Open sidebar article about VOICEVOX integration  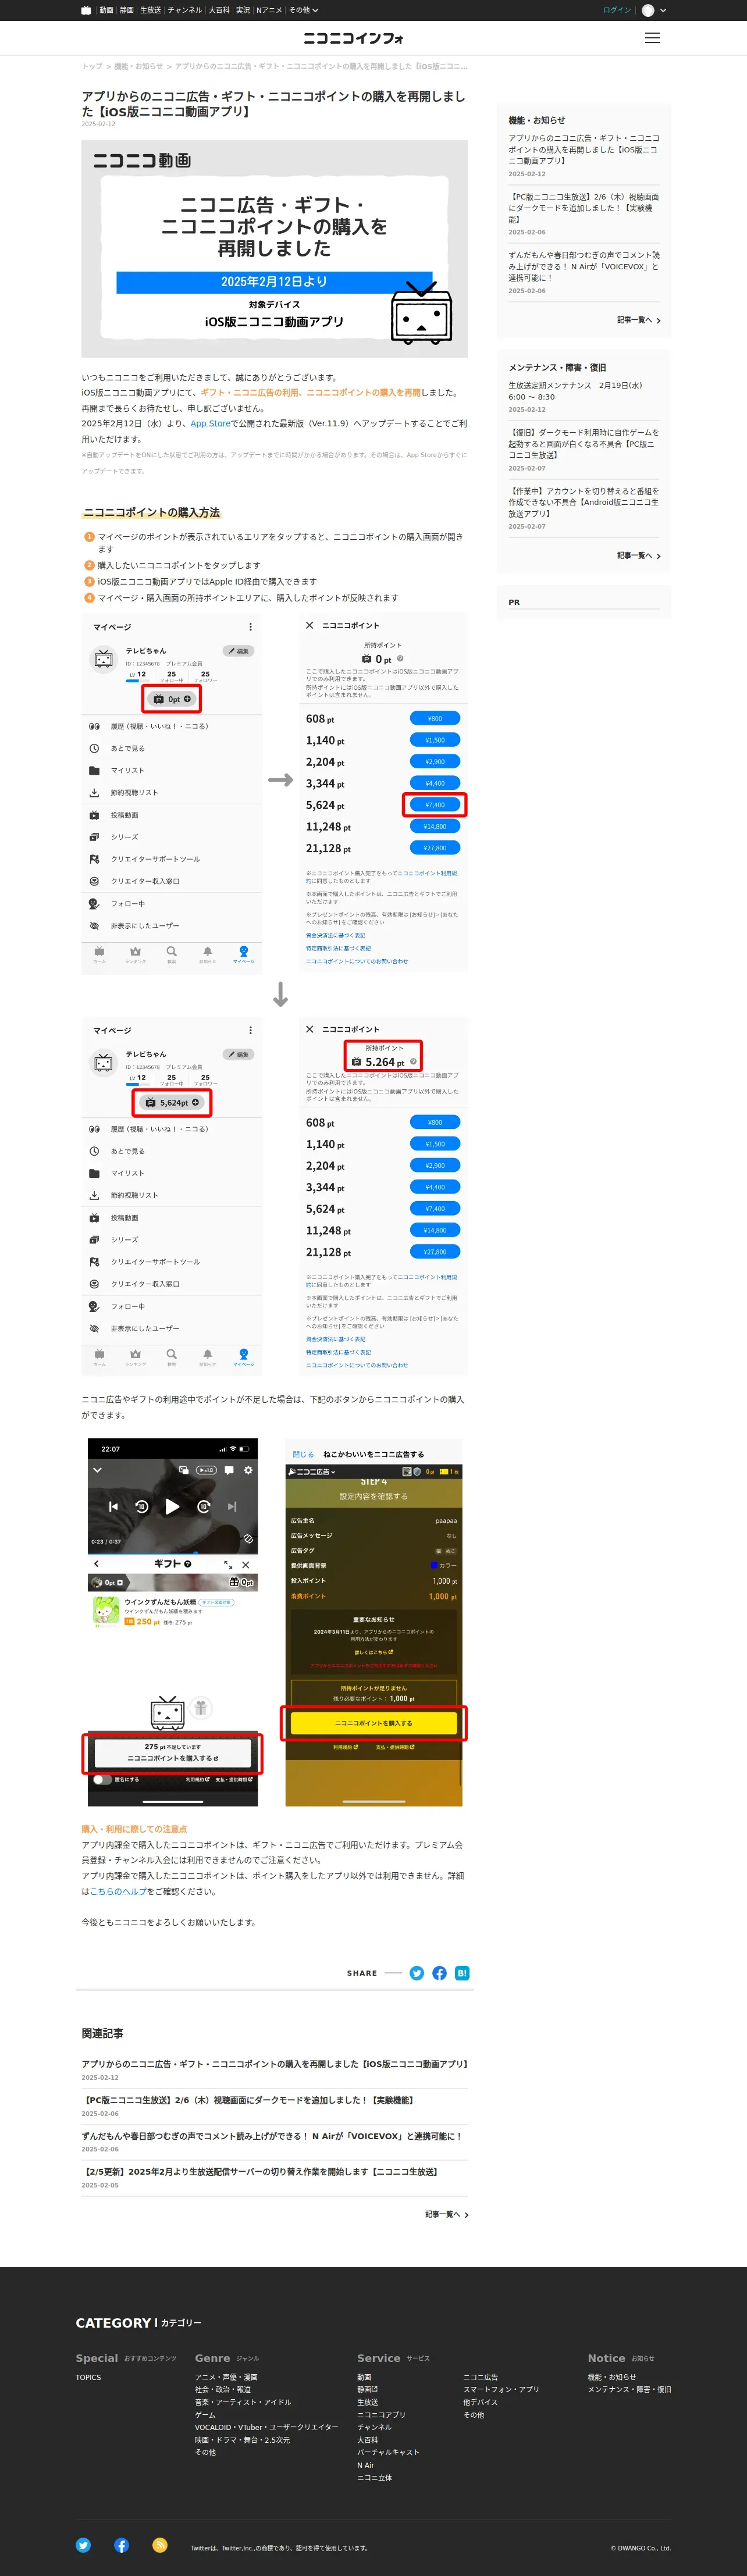click(x=583, y=266)
